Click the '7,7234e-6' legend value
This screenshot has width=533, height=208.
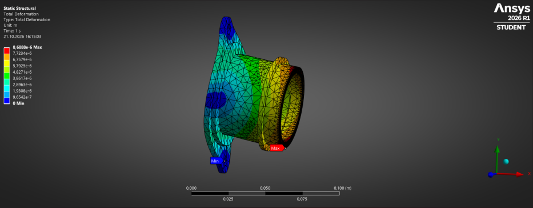pos(22,53)
